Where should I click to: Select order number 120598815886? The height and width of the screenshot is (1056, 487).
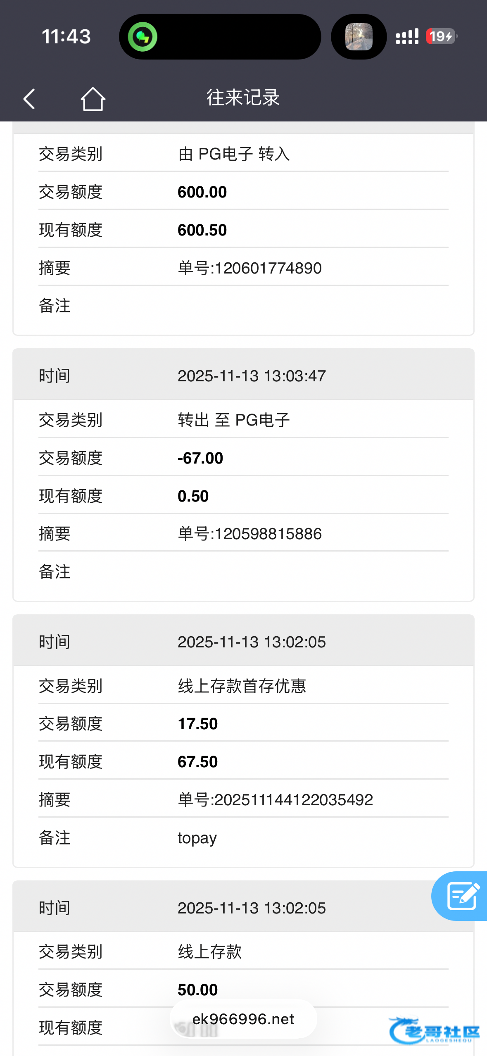coord(249,534)
